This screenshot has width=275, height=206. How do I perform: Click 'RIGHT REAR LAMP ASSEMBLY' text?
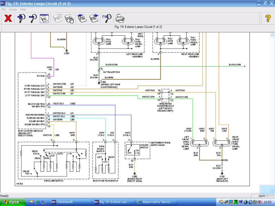(190, 55)
